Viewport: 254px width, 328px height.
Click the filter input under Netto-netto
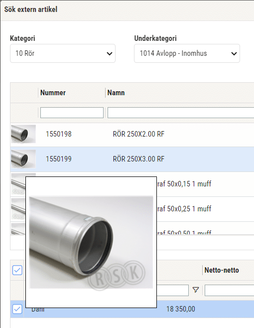click(x=229, y=290)
